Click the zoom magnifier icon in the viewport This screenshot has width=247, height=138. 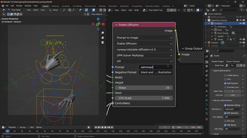(103, 33)
